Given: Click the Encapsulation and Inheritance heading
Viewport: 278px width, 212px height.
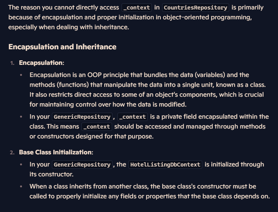Looking at the screenshot, I should click(62, 47).
